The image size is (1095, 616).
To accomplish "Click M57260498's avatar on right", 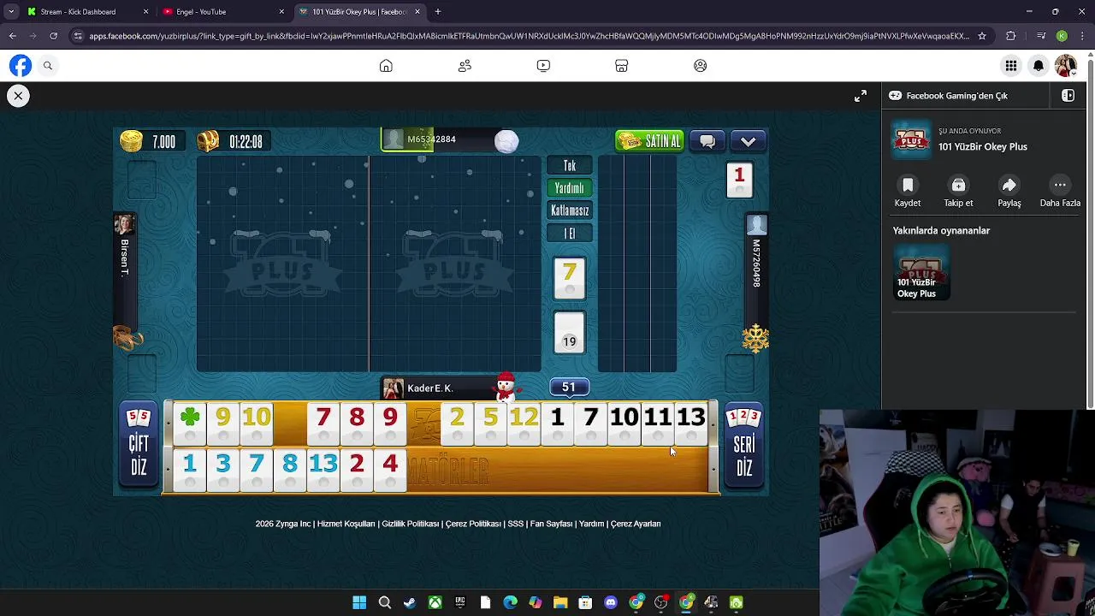I will pyautogui.click(x=756, y=225).
